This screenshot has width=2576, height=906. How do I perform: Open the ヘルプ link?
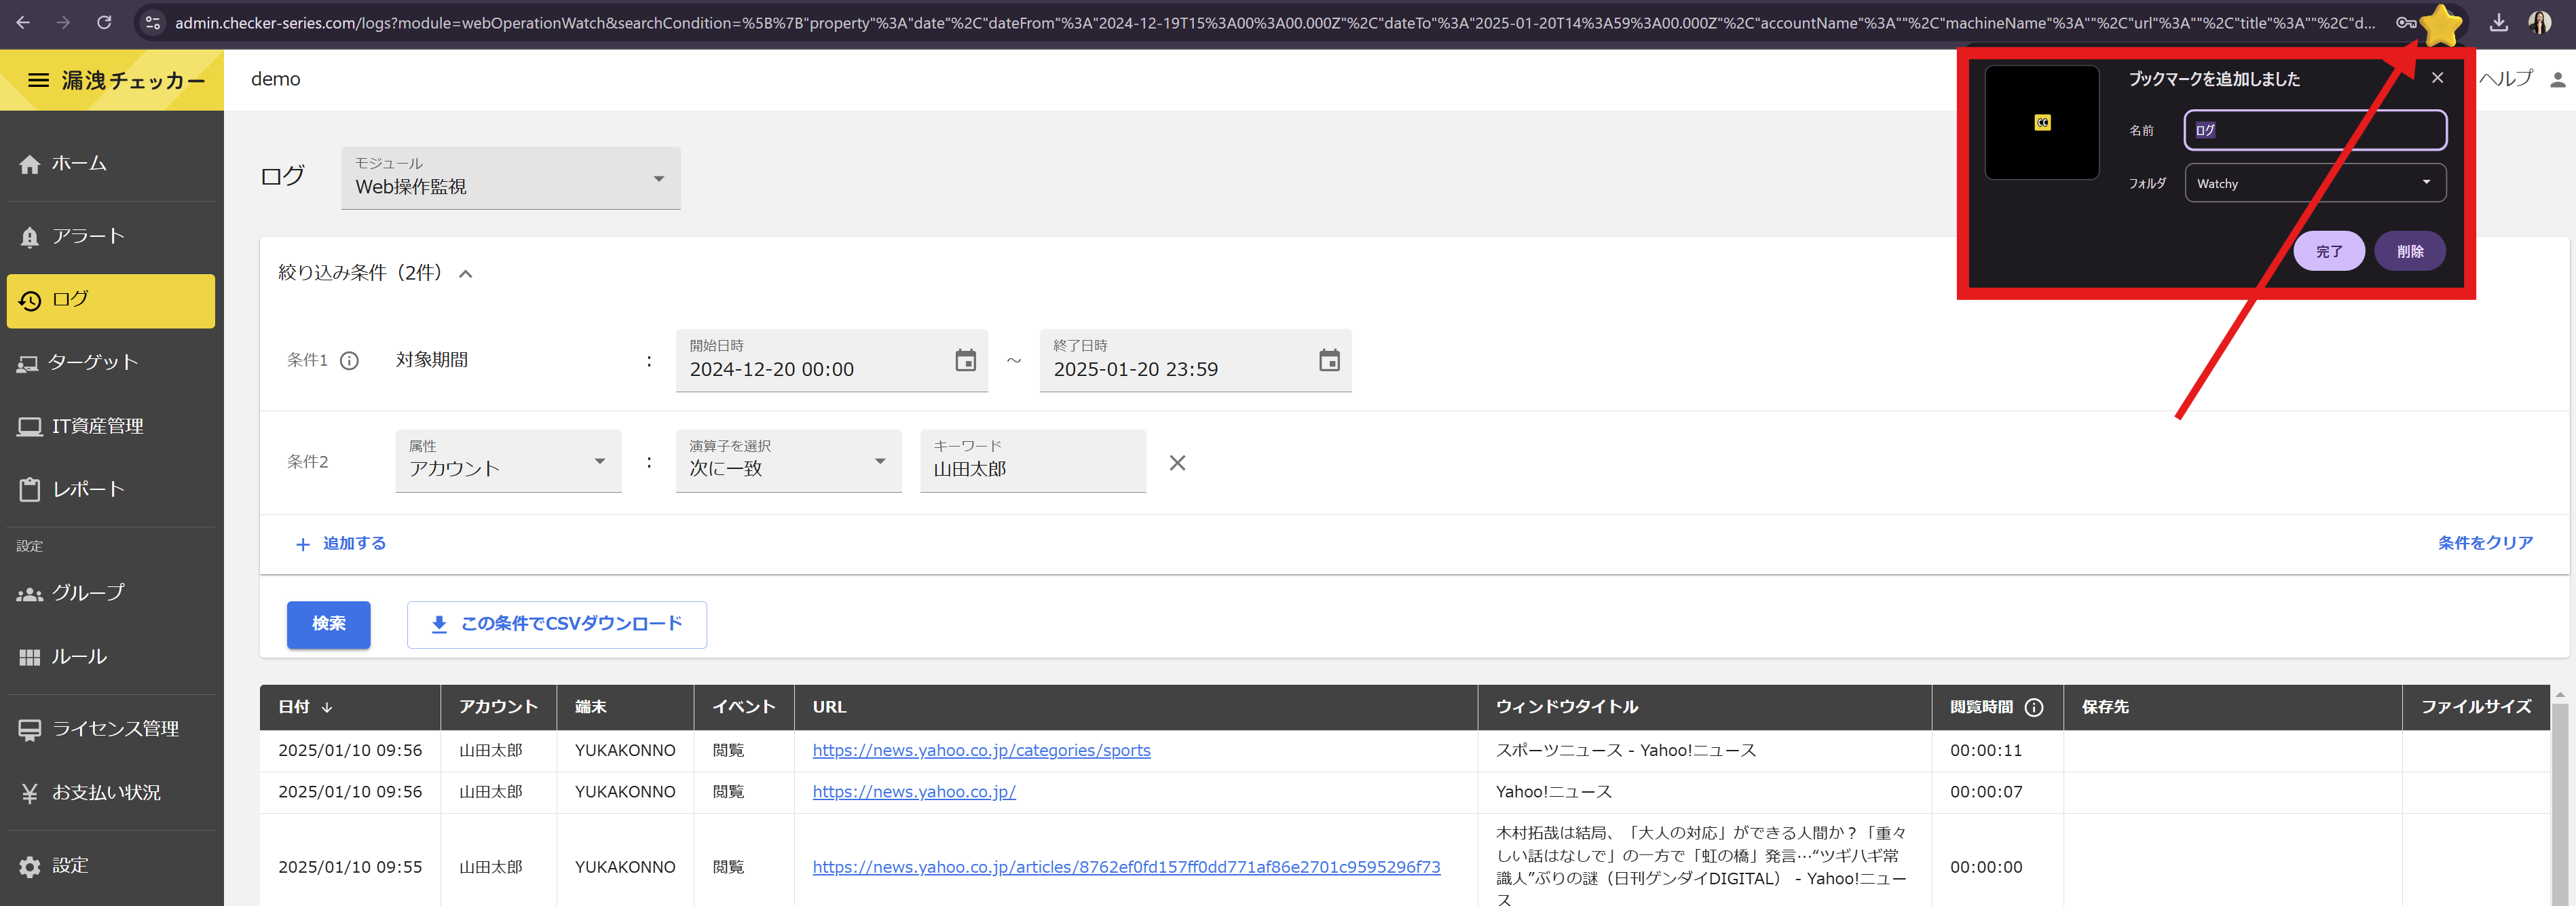2505,78
